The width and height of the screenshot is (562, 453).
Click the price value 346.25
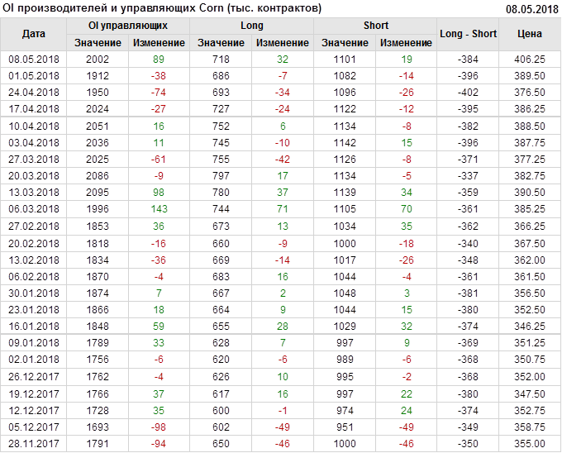(529, 327)
